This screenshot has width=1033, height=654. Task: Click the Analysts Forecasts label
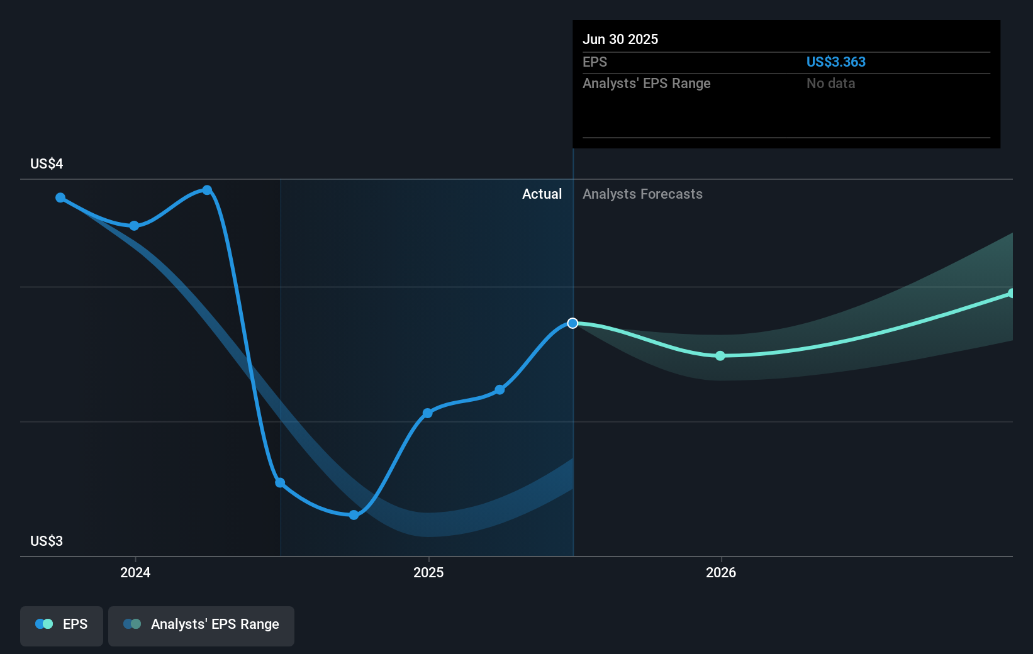tap(642, 194)
